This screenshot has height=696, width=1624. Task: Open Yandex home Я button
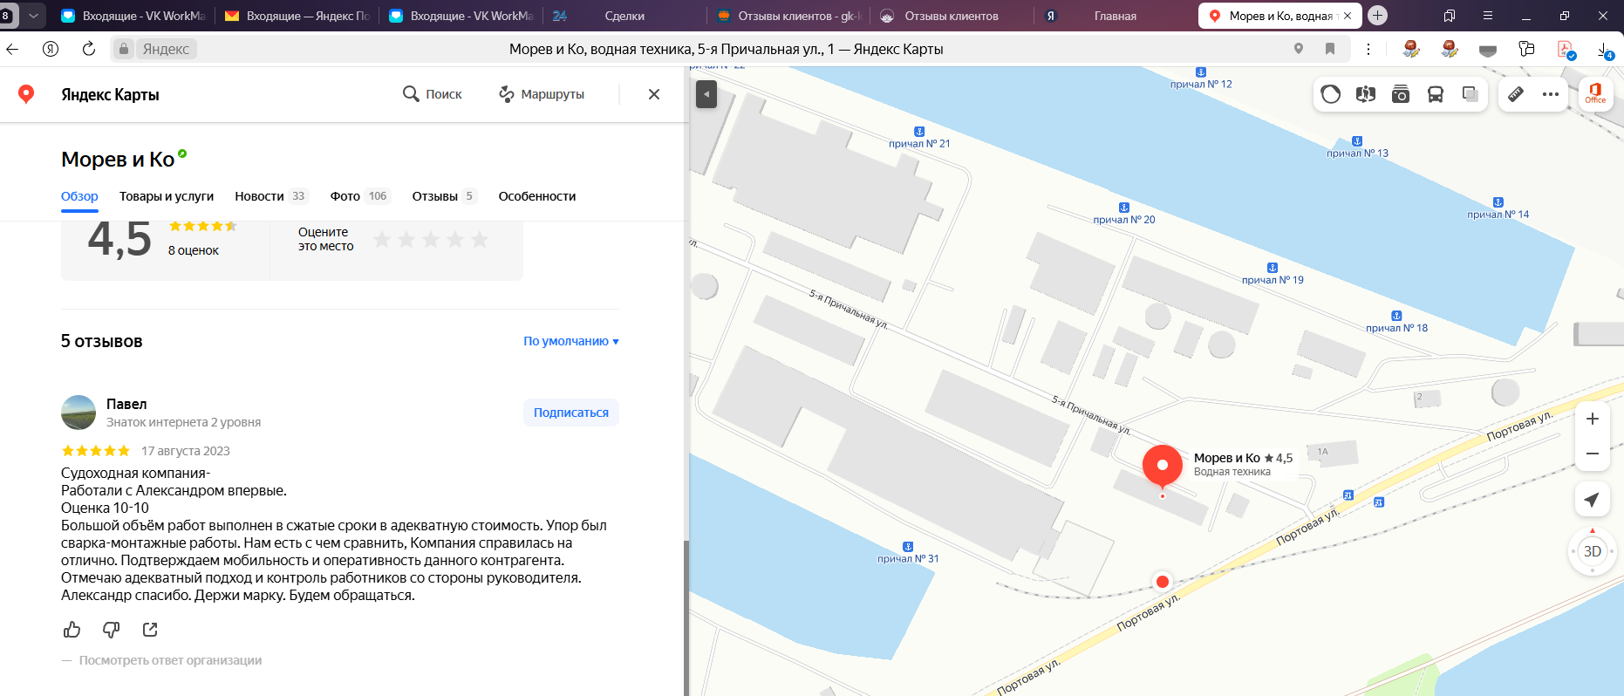point(51,49)
